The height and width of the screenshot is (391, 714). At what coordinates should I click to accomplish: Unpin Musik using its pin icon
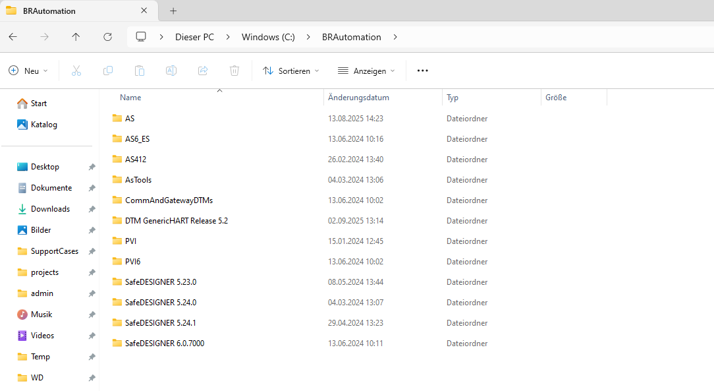[92, 315]
